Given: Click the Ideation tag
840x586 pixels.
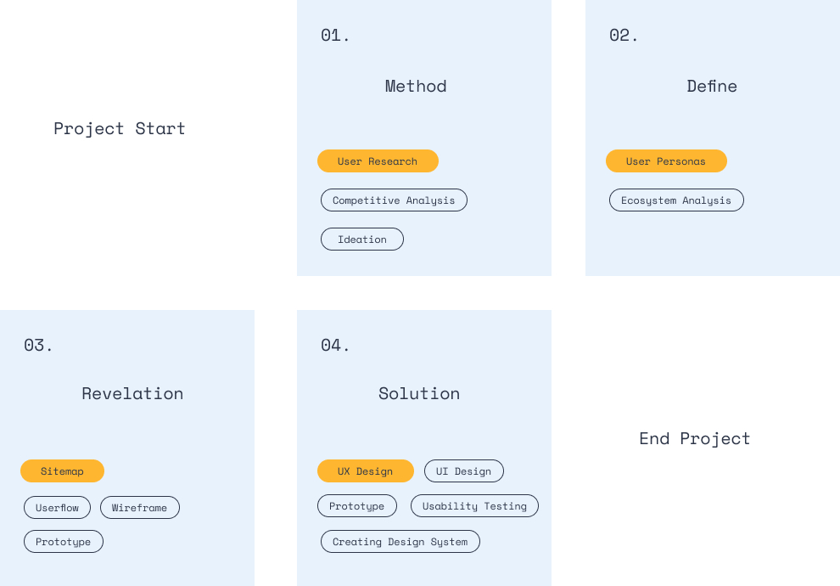Looking at the screenshot, I should tap(362, 239).
